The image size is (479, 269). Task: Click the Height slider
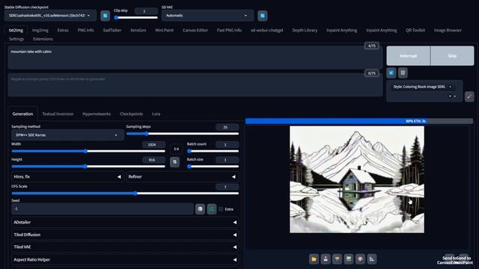(88, 167)
